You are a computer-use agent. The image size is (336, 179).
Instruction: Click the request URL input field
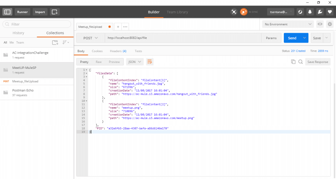(x=183, y=38)
